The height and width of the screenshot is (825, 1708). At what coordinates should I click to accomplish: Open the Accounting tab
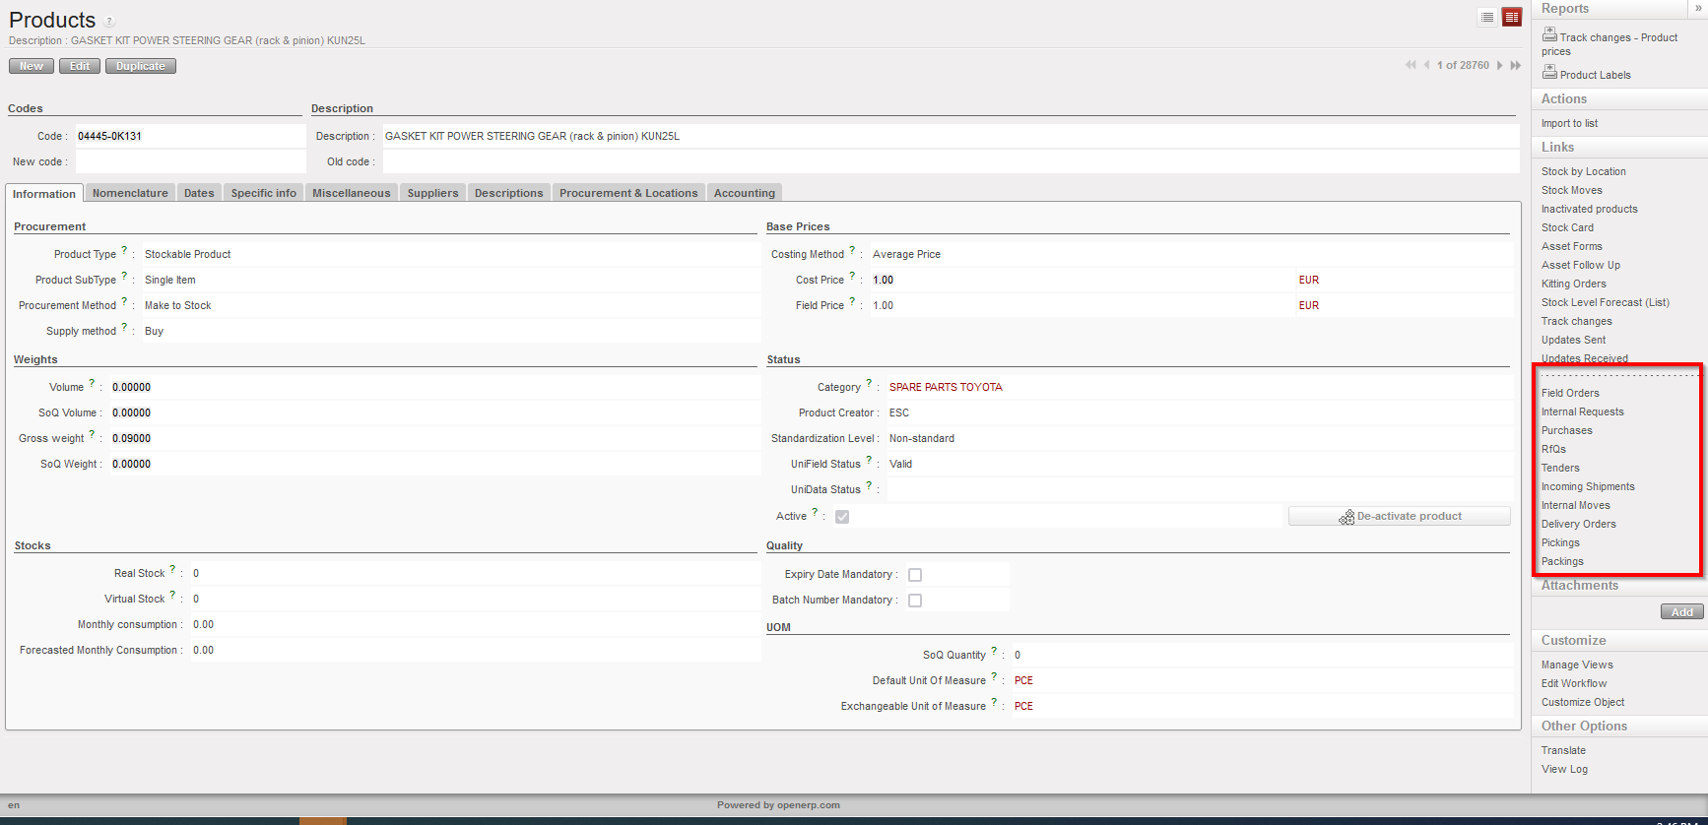(x=744, y=193)
